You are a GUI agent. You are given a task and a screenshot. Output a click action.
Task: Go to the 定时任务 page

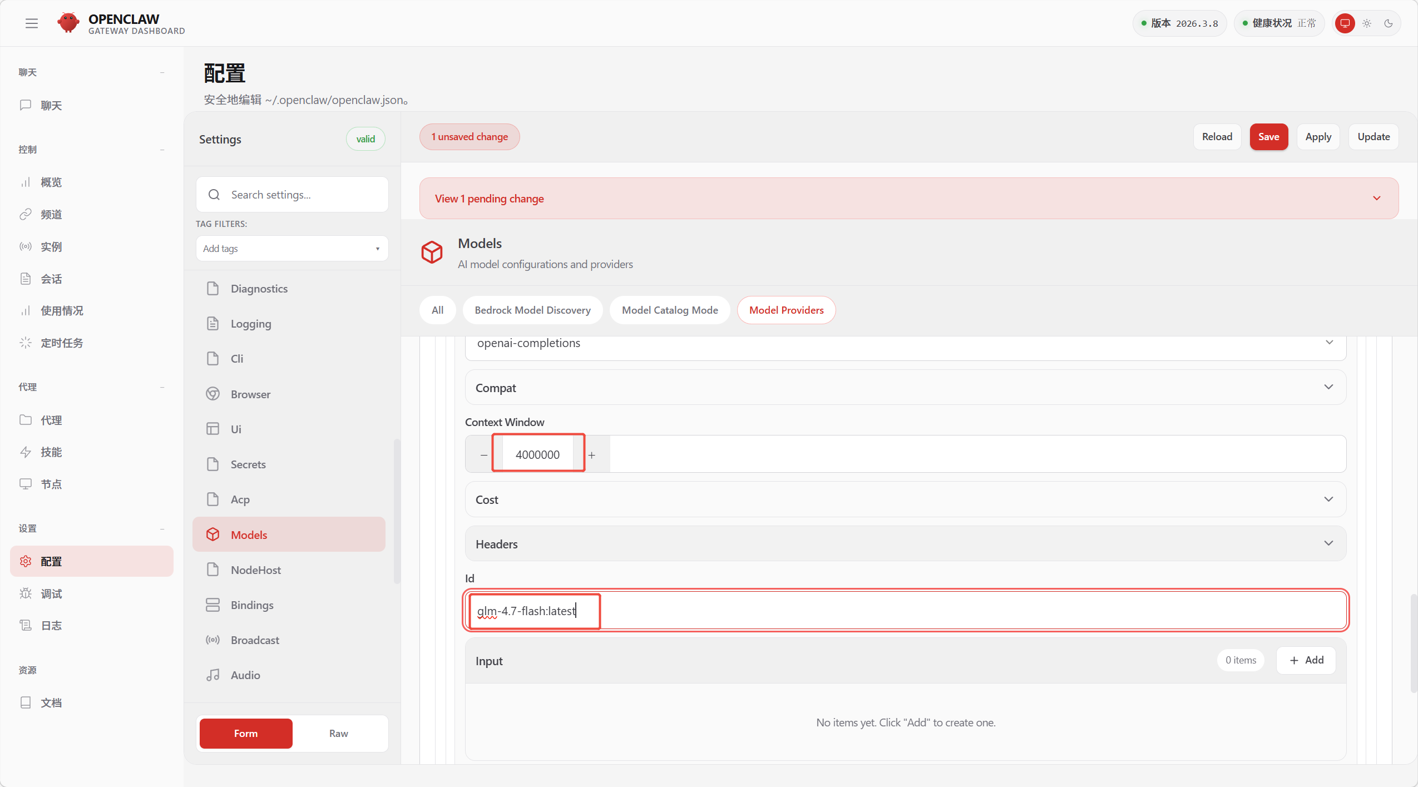click(x=62, y=343)
